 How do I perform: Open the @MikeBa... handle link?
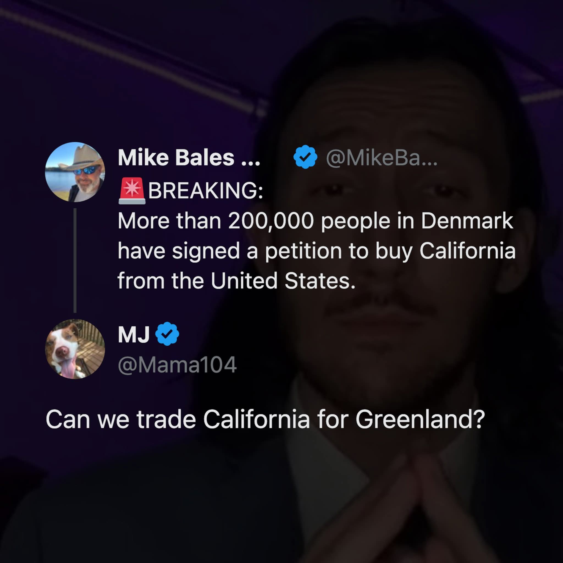[382, 158]
